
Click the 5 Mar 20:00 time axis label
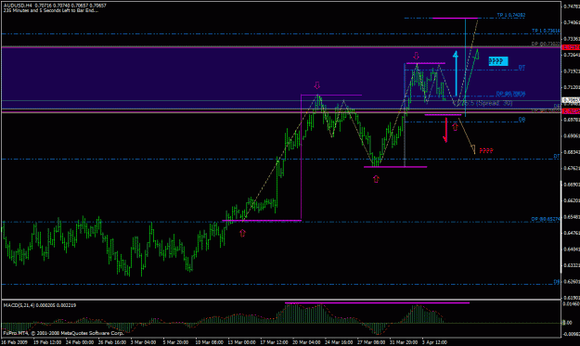point(175,342)
